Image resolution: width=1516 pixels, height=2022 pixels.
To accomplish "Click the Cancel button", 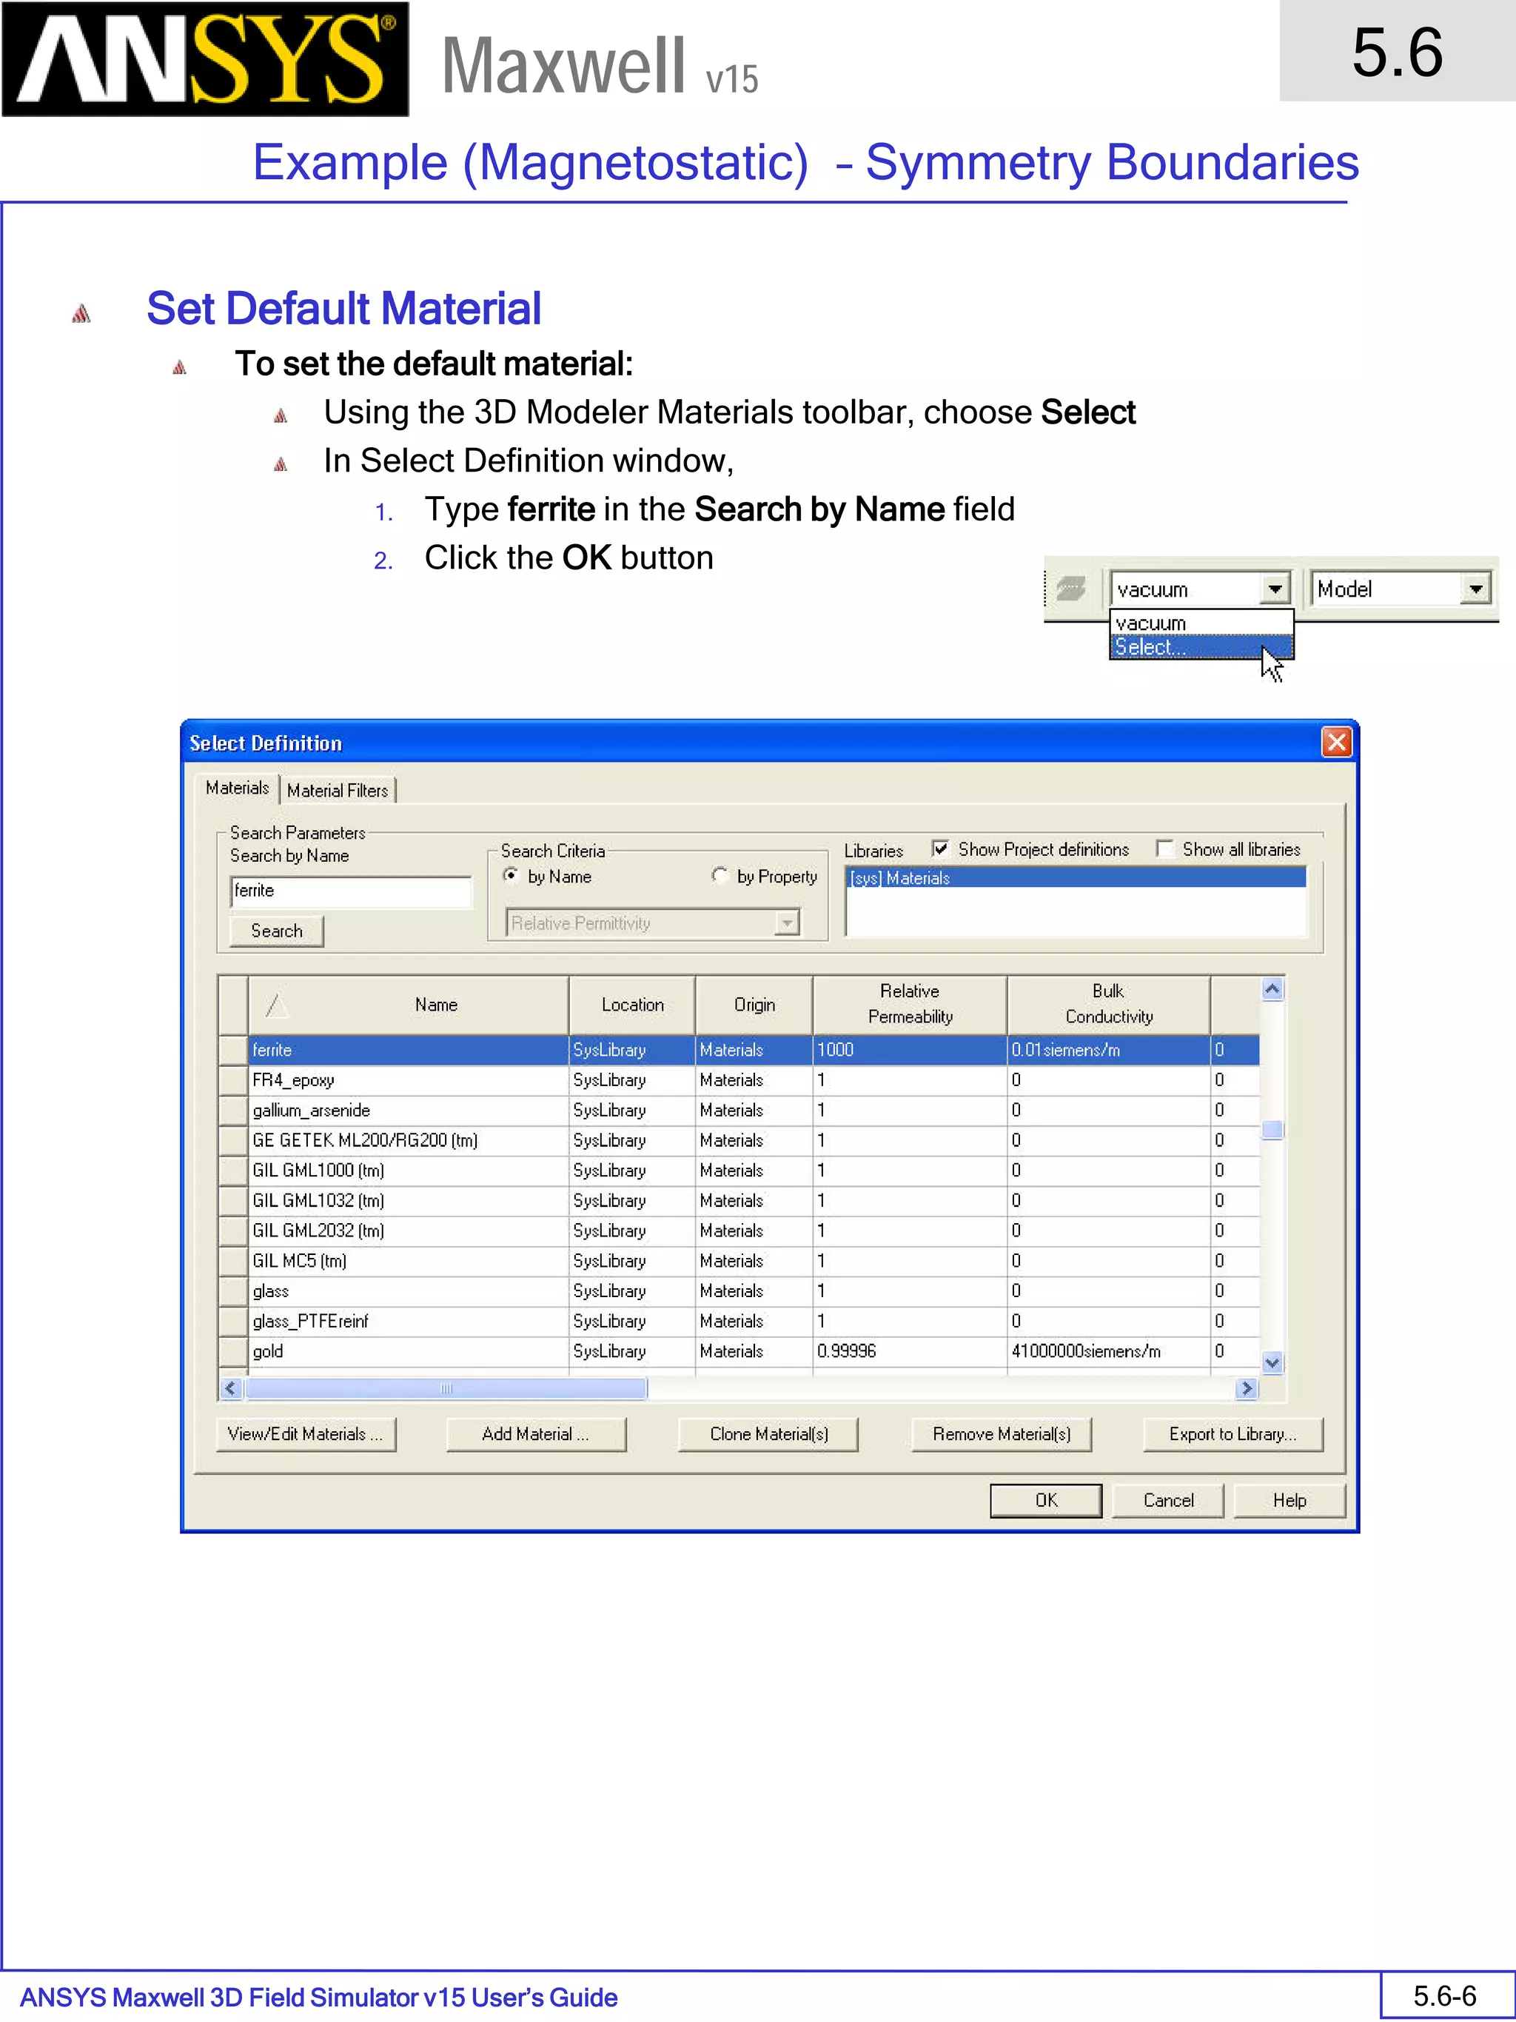I will pos(1168,1501).
